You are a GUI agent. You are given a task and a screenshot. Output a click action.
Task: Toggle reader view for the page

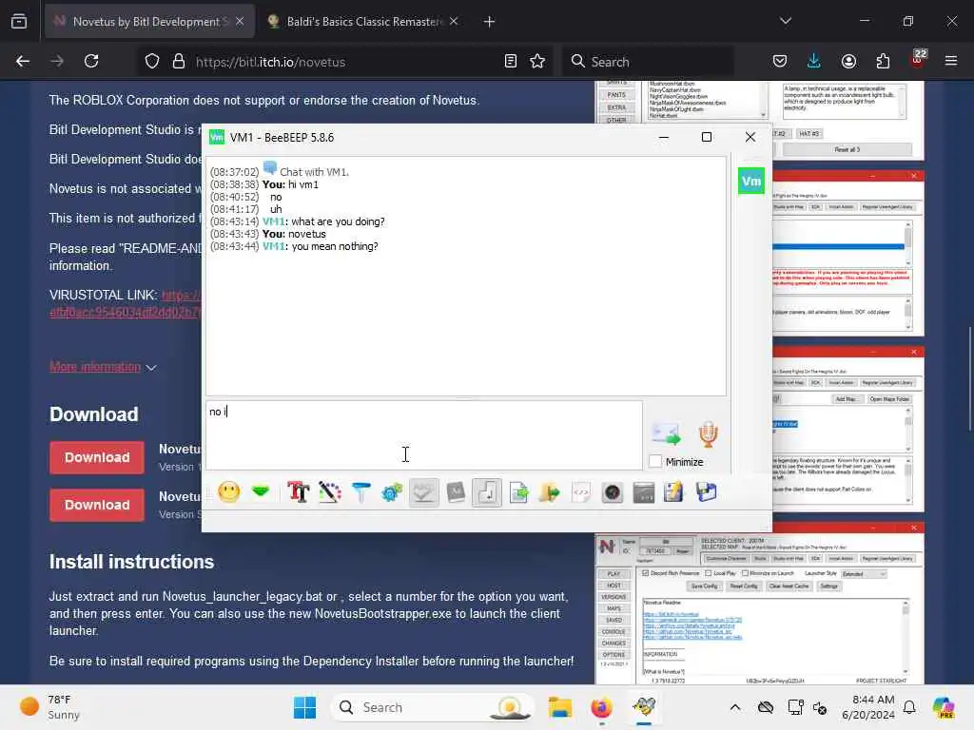coord(511,62)
